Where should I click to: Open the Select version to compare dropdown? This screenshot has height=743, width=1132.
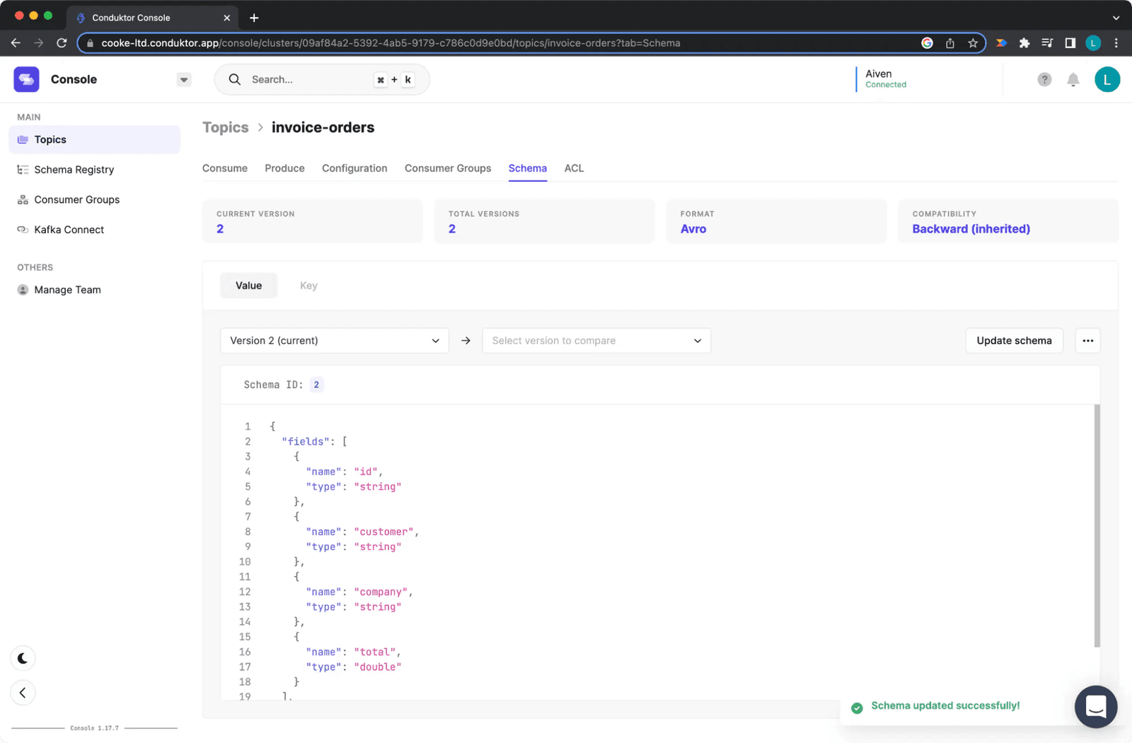coord(596,341)
